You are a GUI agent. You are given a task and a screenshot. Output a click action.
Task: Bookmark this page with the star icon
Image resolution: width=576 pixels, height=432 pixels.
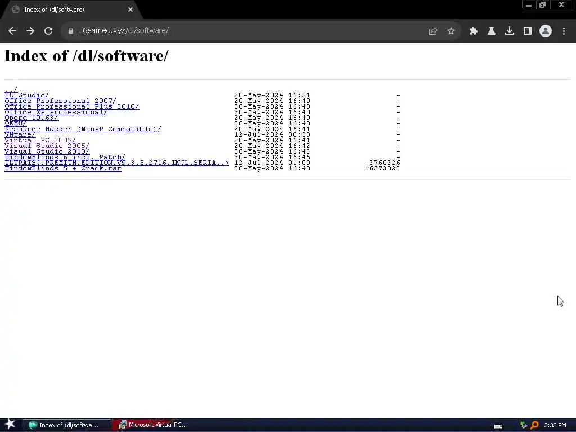coord(451,31)
